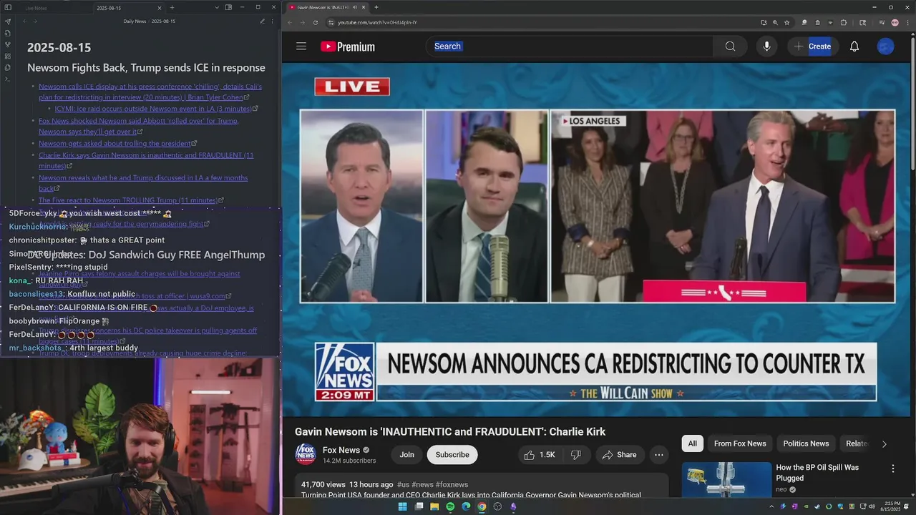Open YouTube notifications bell
This screenshot has height=515, width=916.
pyautogui.click(x=854, y=46)
